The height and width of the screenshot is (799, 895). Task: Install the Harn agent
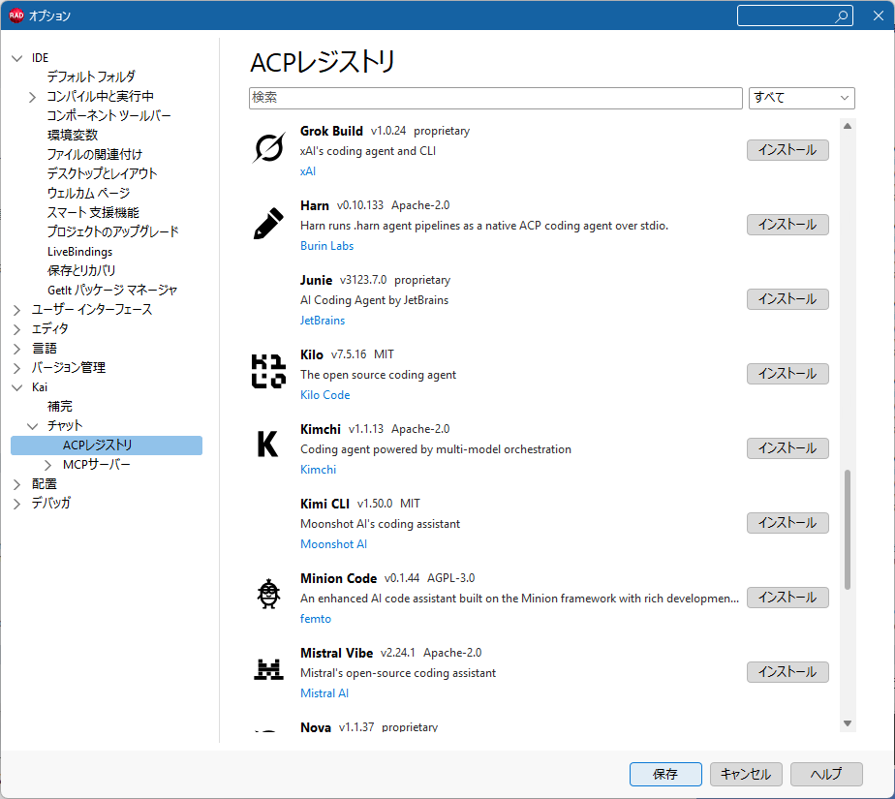click(x=787, y=225)
